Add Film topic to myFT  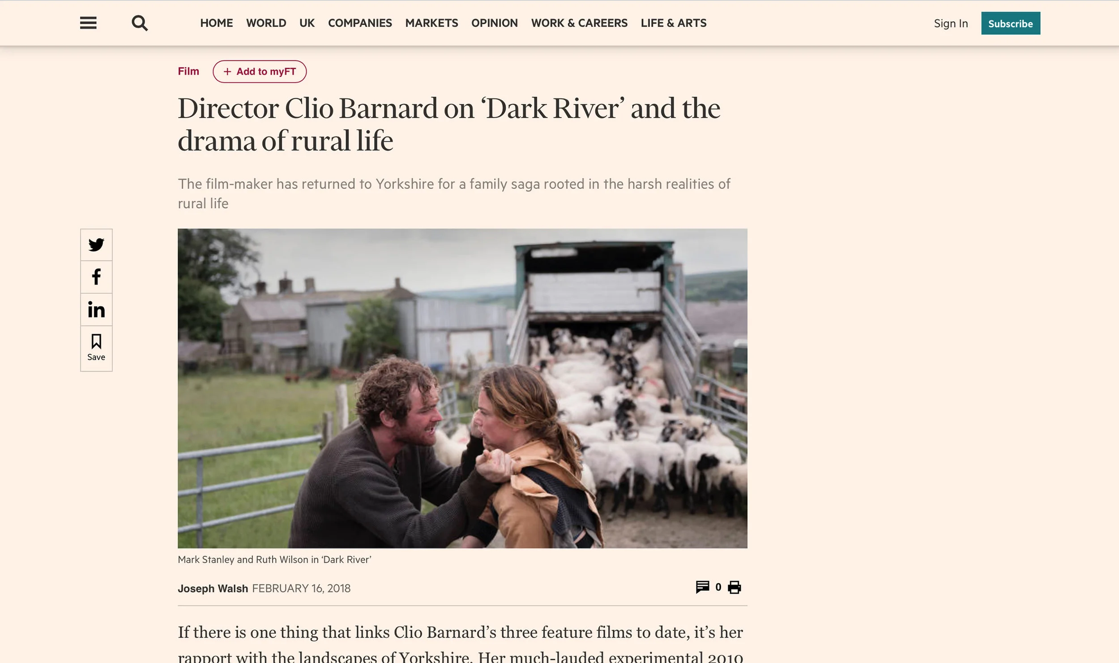260,72
